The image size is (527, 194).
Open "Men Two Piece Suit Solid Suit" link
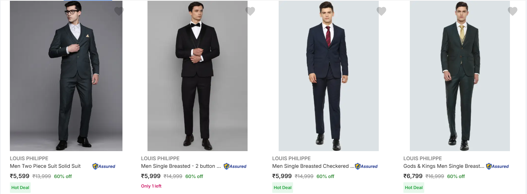coord(45,166)
